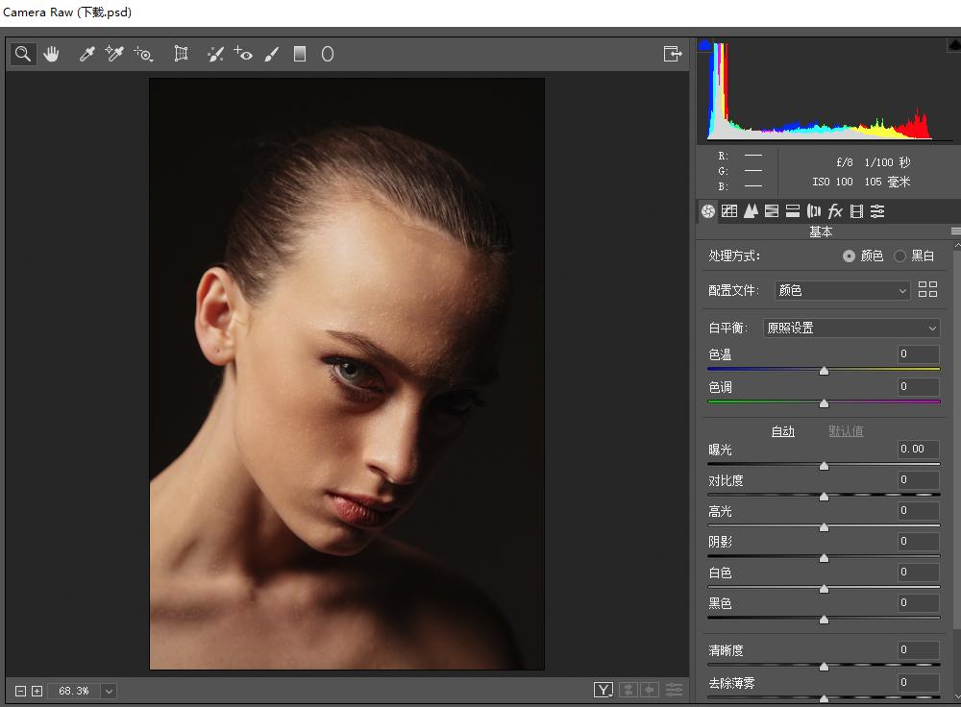Pick the Graduated Filter tool
Image resolution: width=961 pixels, height=707 pixels.
pos(300,55)
